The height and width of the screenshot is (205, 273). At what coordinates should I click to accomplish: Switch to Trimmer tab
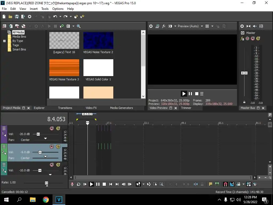coord(186,108)
